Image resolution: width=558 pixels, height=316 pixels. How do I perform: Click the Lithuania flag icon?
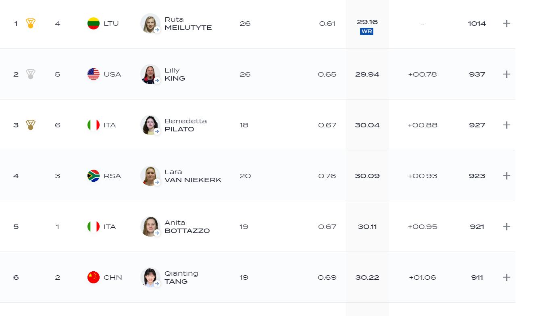[x=94, y=23]
